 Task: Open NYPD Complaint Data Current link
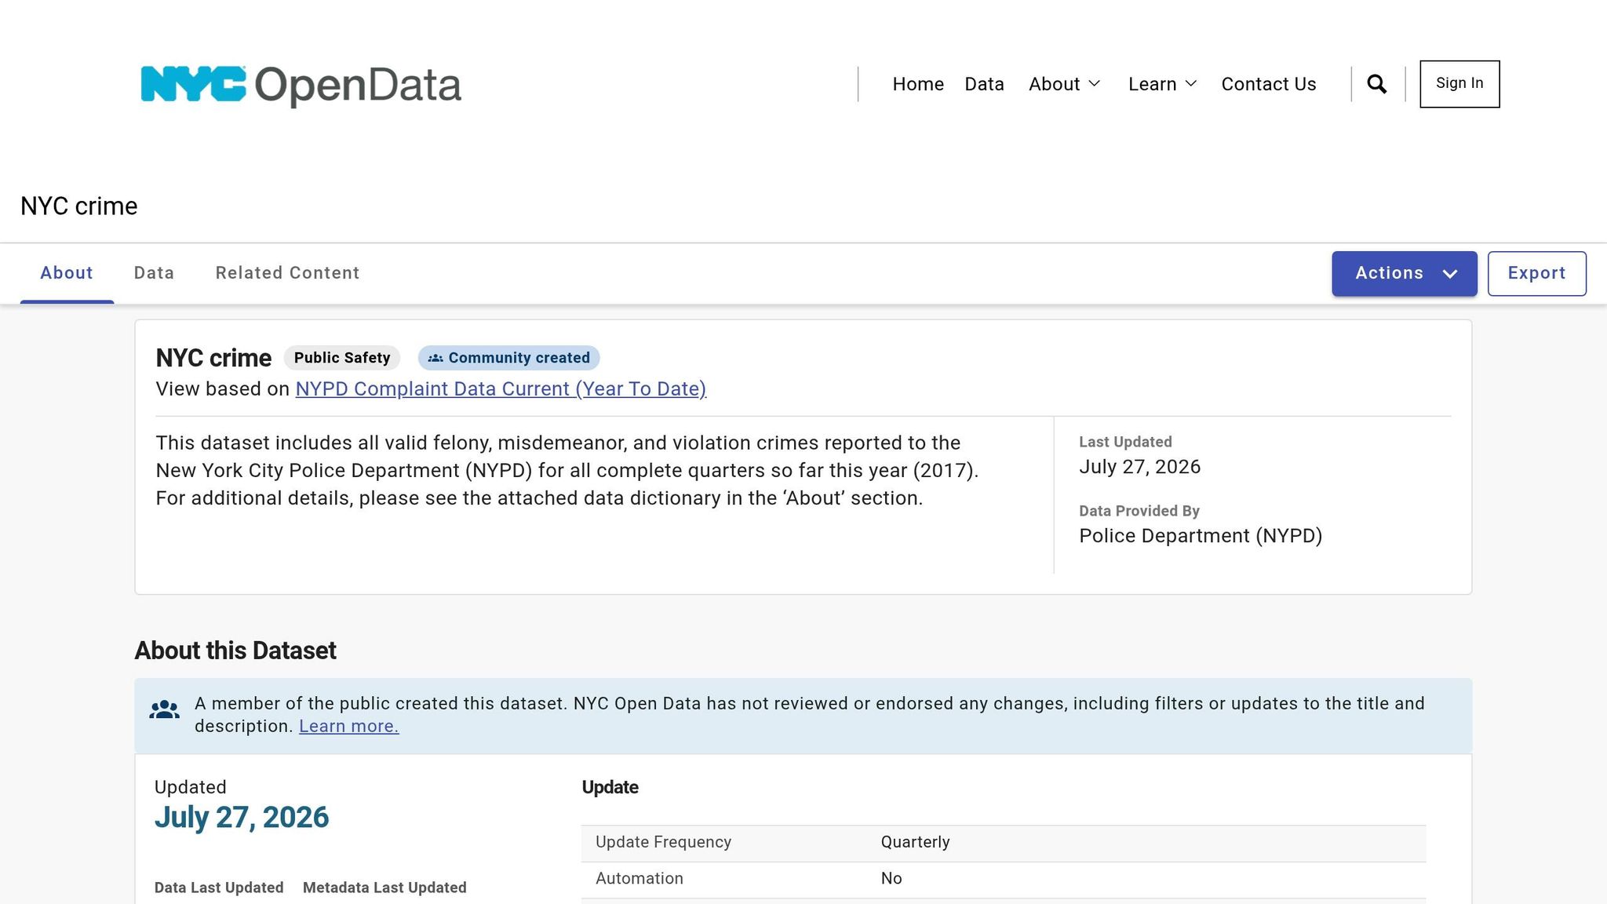point(501,389)
